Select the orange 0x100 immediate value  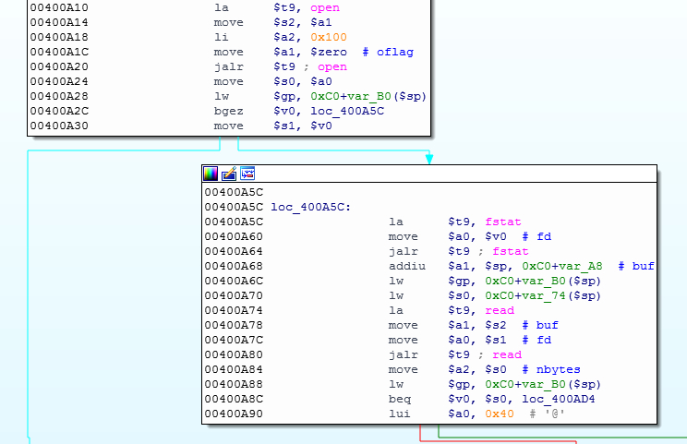point(329,37)
